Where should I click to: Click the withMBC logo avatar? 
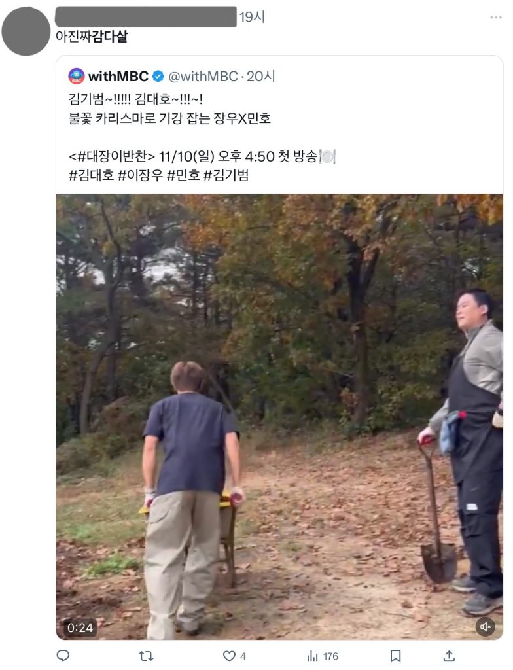[x=77, y=76]
